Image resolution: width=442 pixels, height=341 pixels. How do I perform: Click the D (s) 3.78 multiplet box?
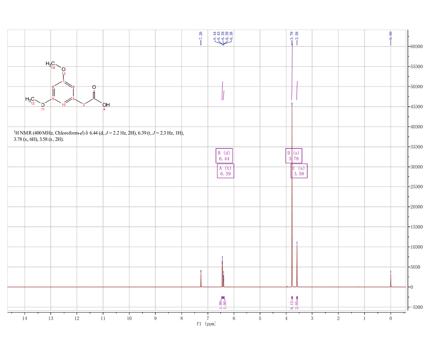tap(294, 156)
